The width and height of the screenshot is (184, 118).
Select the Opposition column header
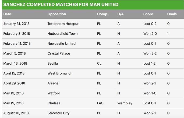point(57,14)
